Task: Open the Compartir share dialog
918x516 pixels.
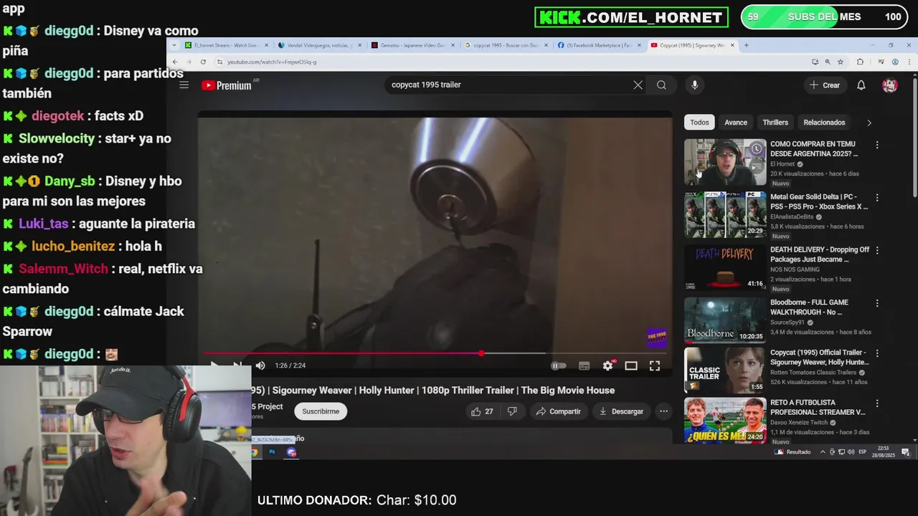Action: click(559, 411)
